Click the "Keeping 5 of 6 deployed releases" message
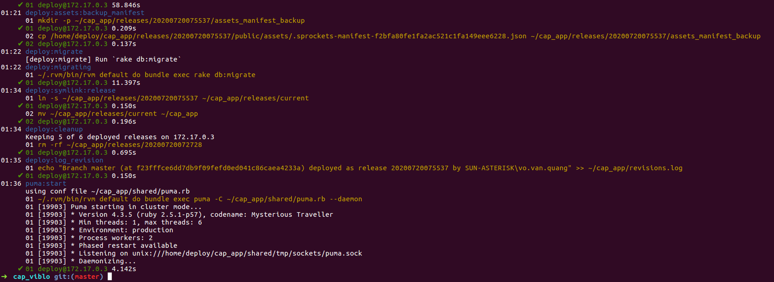The width and height of the screenshot is (774, 282). pyautogui.click(x=120, y=137)
